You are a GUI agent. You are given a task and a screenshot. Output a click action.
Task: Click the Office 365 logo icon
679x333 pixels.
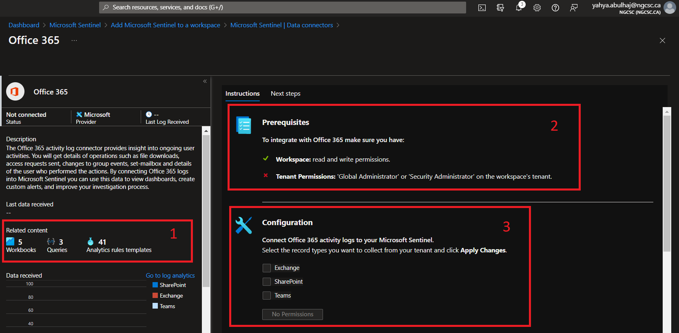click(15, 92)
